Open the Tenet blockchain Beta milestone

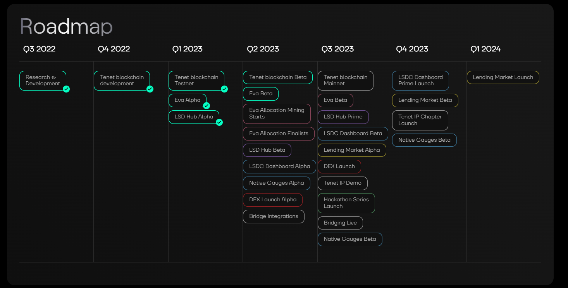(x=277, y=77)
